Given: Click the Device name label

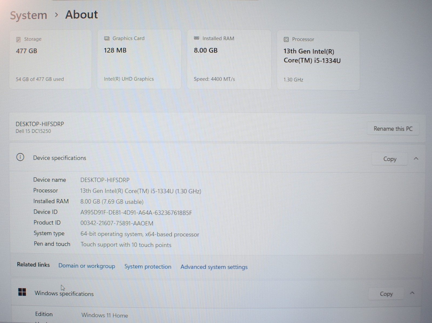Looking at the screenshot, I should [x=49, y=180].
